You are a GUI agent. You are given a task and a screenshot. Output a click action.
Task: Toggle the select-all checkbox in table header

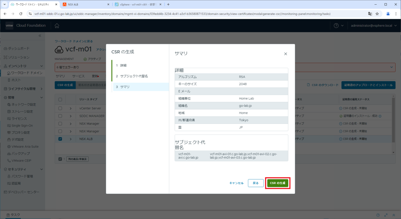click(60, 99)
